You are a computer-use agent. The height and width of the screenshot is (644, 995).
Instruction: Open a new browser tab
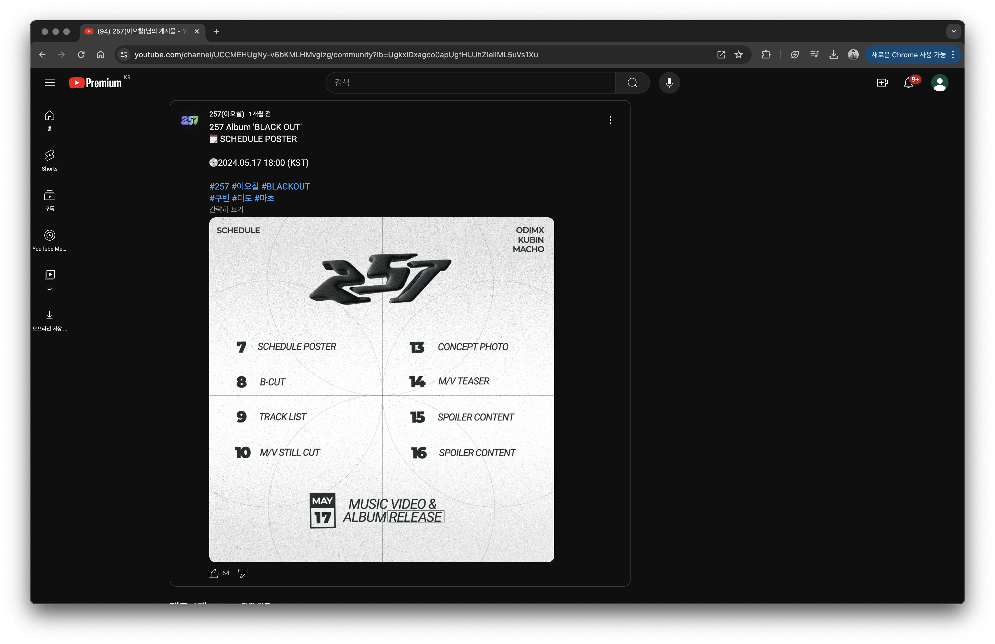216,31
